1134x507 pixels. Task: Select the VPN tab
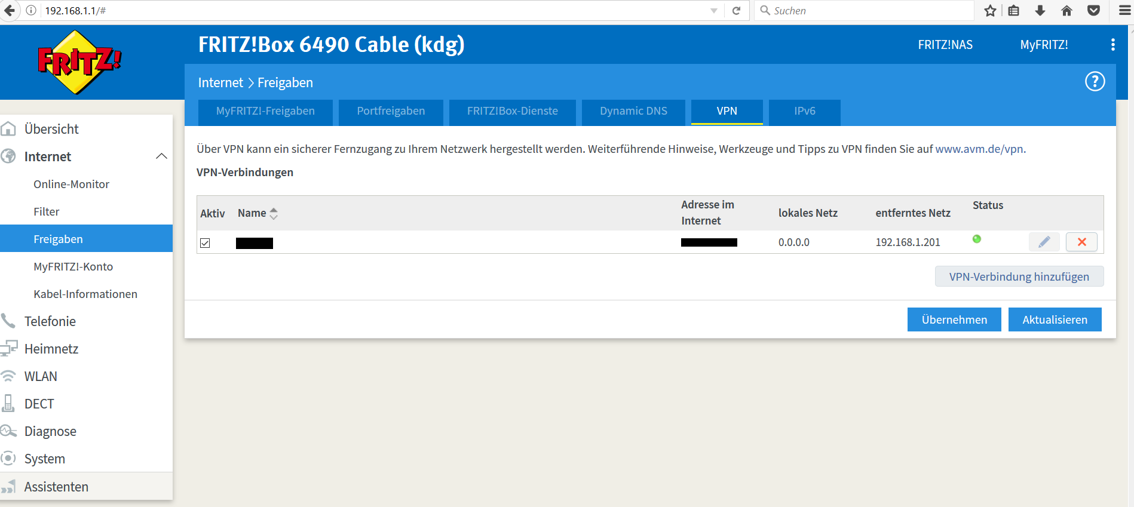pos(727,111)
